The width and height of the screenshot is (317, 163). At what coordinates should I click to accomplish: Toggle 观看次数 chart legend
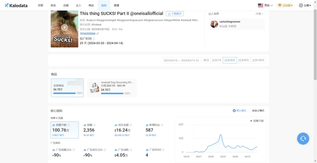click(x=257, y=121)
